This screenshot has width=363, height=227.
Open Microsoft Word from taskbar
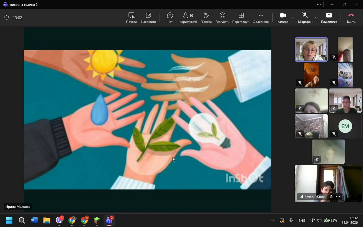pyautogui.click(x=34, y=220)
